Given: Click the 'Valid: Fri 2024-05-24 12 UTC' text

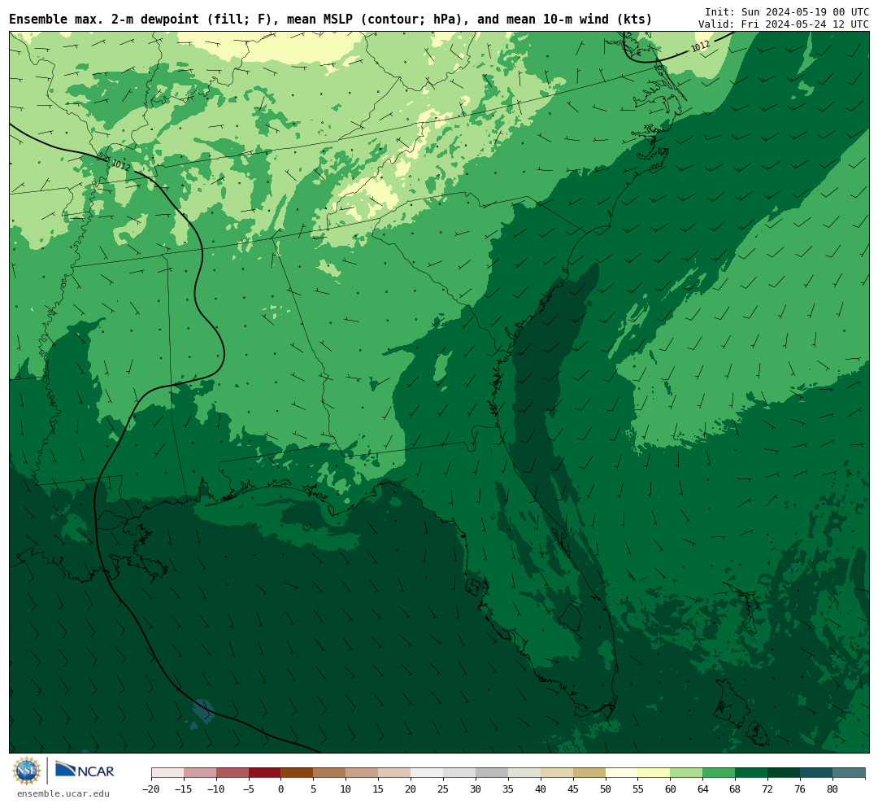Looking at the screenshot, I should pyautogui.click(x=784, y=24).
